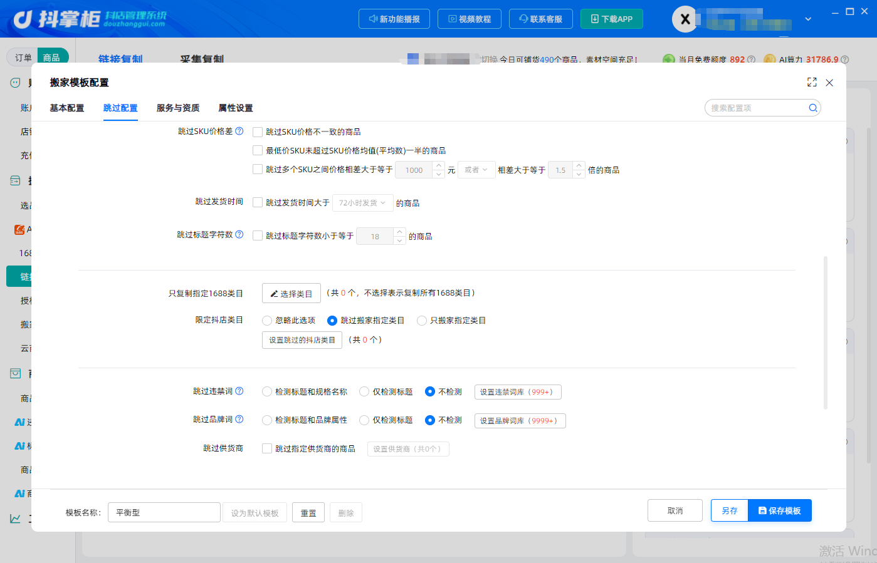Close the 搬家模板配置 dialog
This screenshot has width=877, height=563.
pyautogui.click(x=829, y=83)
